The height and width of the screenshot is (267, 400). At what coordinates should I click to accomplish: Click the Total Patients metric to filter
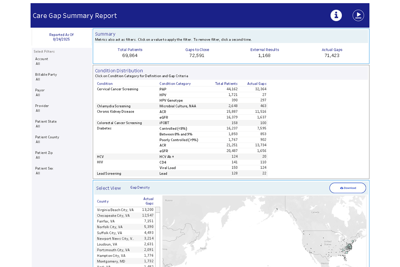(130, 53)
